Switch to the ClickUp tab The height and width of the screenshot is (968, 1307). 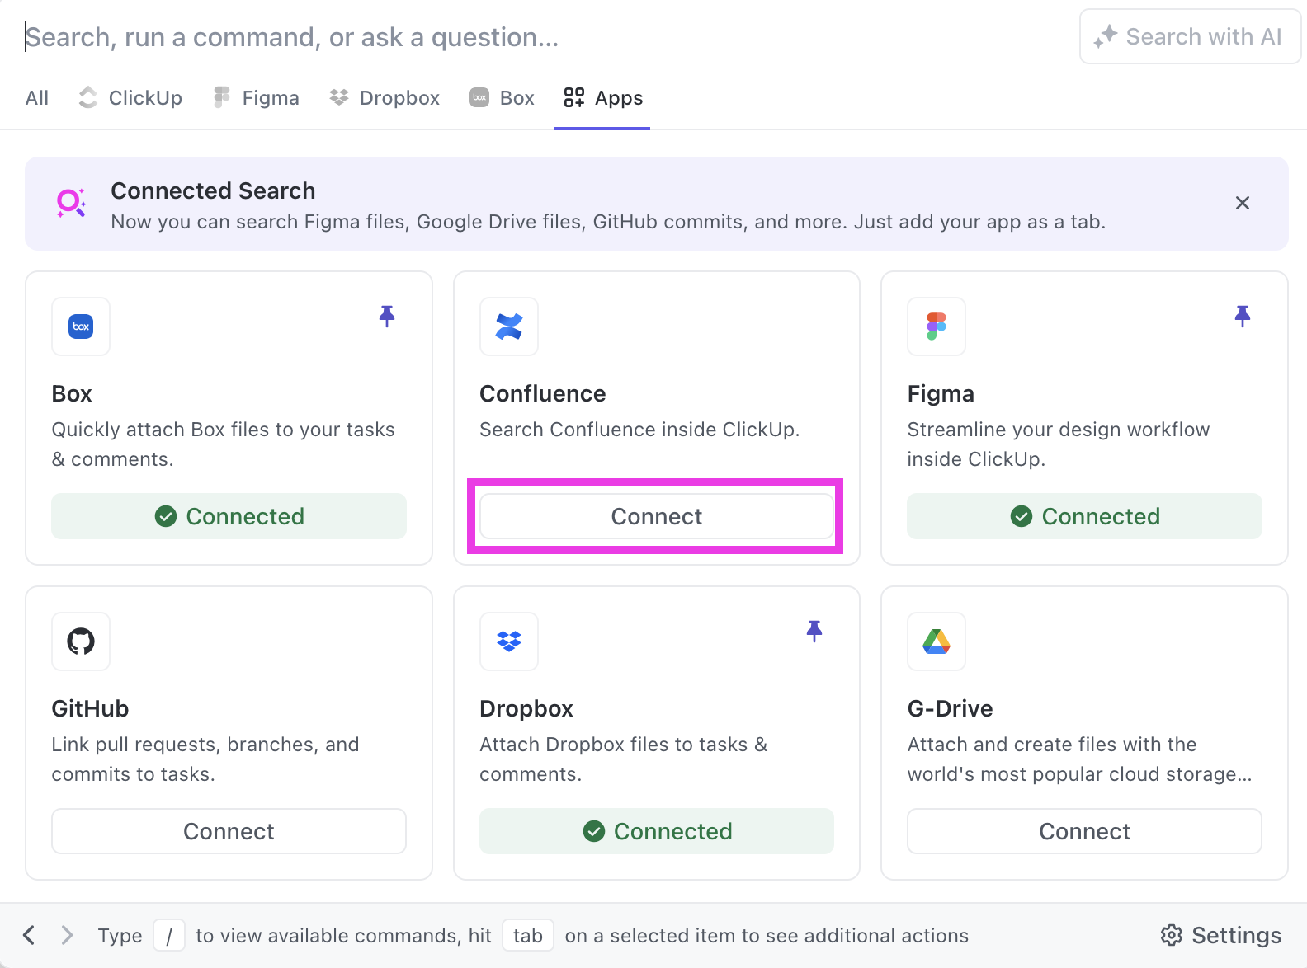[x=130, y=98]
